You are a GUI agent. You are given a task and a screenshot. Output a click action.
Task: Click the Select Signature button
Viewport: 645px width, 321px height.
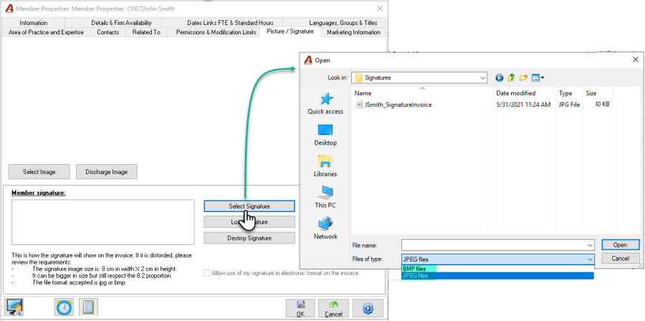tap(249, 206)
